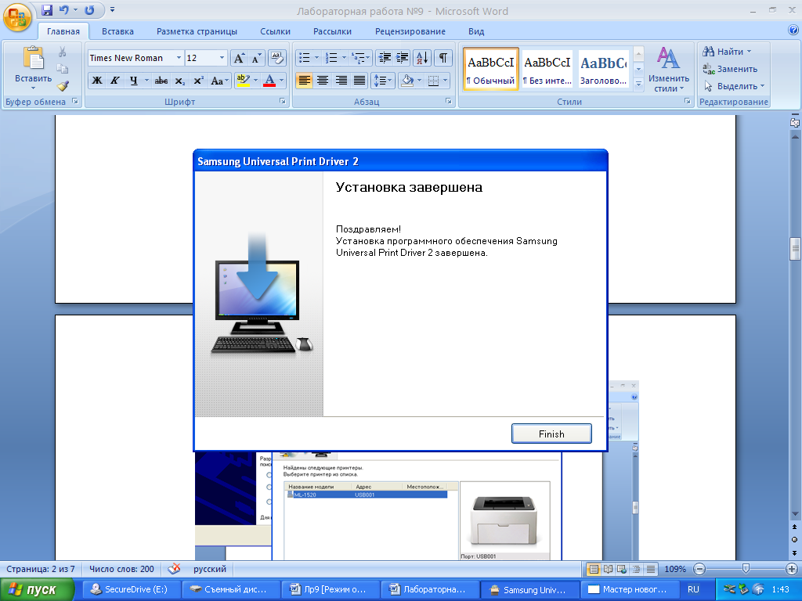Toggle superscript x² formatting
The image size is (802, 601).
click(x=198, y=81)
